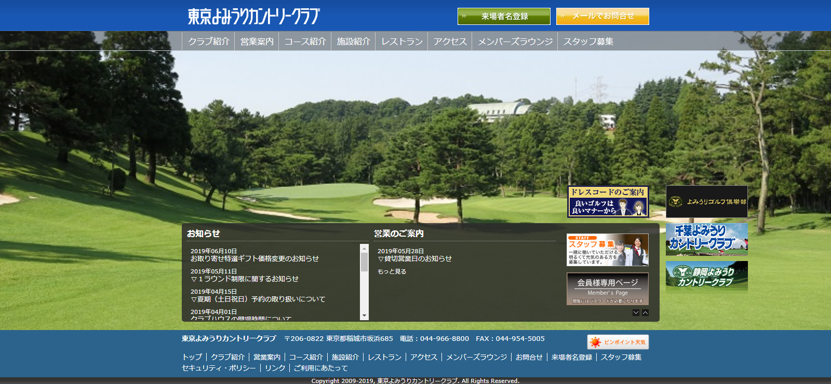Viewport: 831px width, 384px height.
Task: Open the コース紹介 menu in the top navigation
Action: [x=305, y=41]
